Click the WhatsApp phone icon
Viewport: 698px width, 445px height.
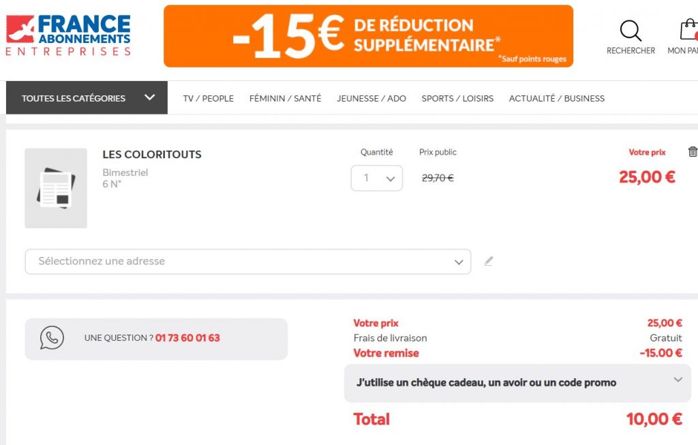coord(52,338)
